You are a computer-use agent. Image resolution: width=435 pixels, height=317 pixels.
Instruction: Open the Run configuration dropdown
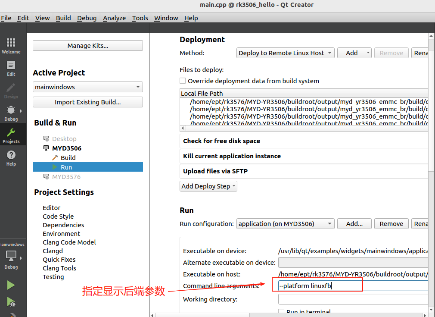pos(285,224)
